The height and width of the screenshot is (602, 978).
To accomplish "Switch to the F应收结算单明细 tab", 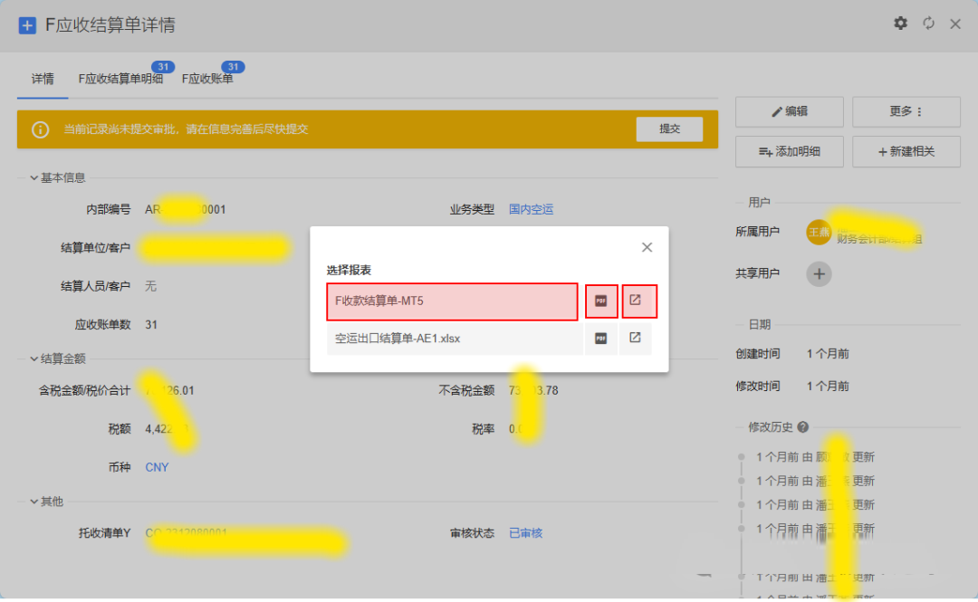I will (x=120, y=80).
